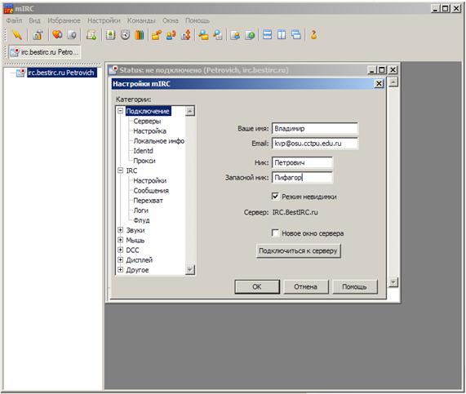Close the Настройки mIRC dialog
466x394 pixels.
(x=379, y=84)
